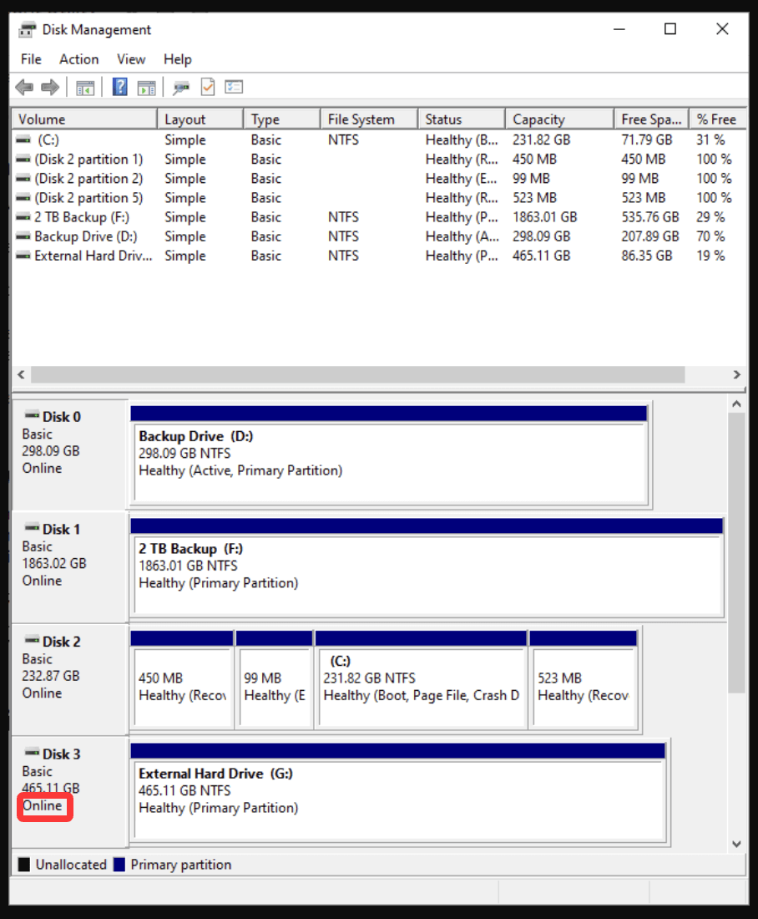Click the Back navigation arrow icon
This screenshot has height=919, width=758.
[24, 87]
